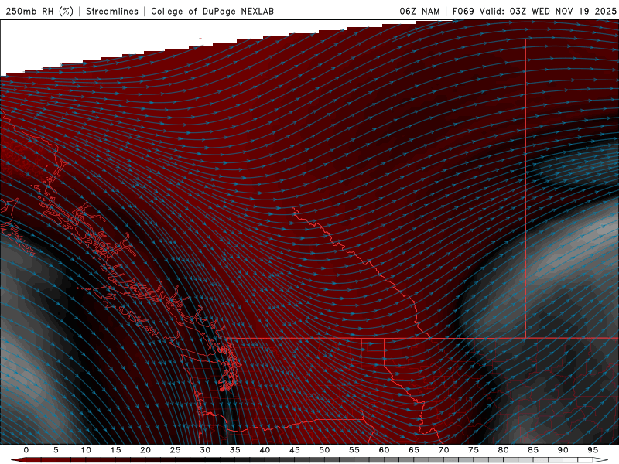Select the '10' label on the color scale
Image resolution: width=619 pixels, height=464 pixels.
click(86, 450)
